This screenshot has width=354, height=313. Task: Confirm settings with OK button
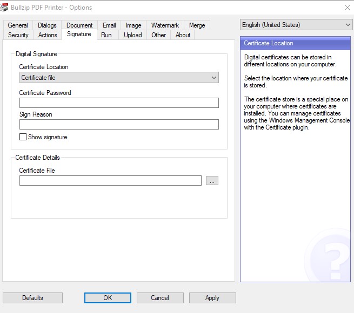pyautogui.click(x=108, y=298)
